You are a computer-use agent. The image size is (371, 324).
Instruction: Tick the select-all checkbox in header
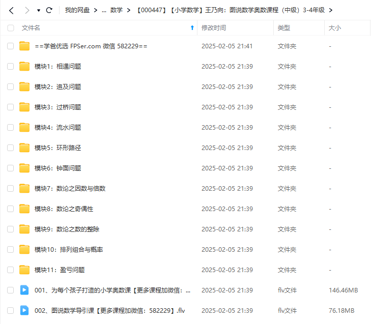pyautogui.click(x=11, y=28)
